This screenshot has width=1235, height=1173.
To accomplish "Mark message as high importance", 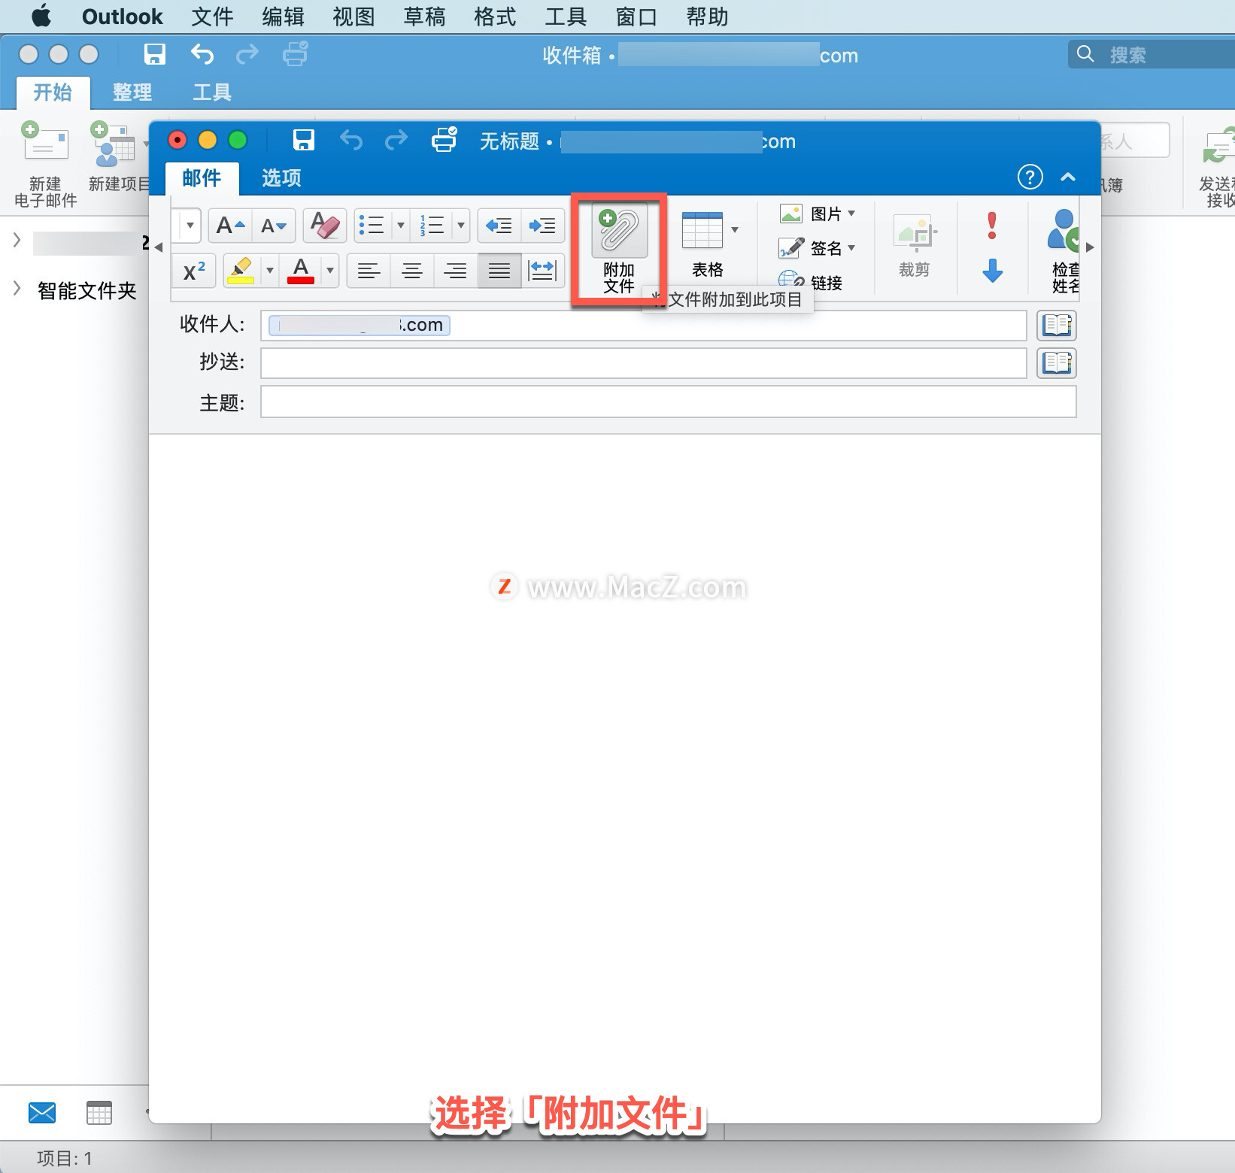I will [992, 226].
